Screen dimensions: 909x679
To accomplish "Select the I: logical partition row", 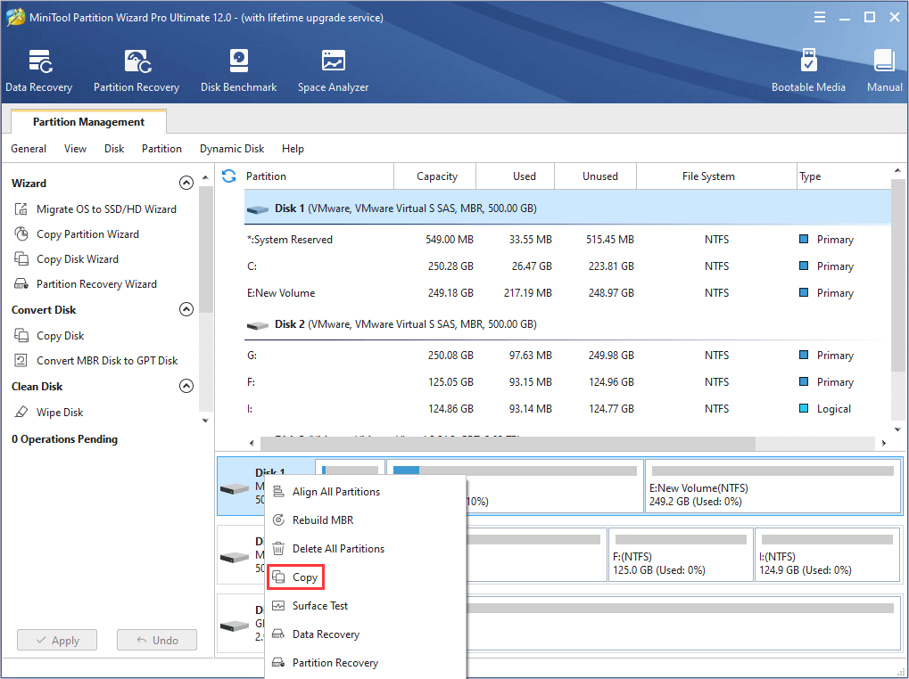I will [567, 409].
